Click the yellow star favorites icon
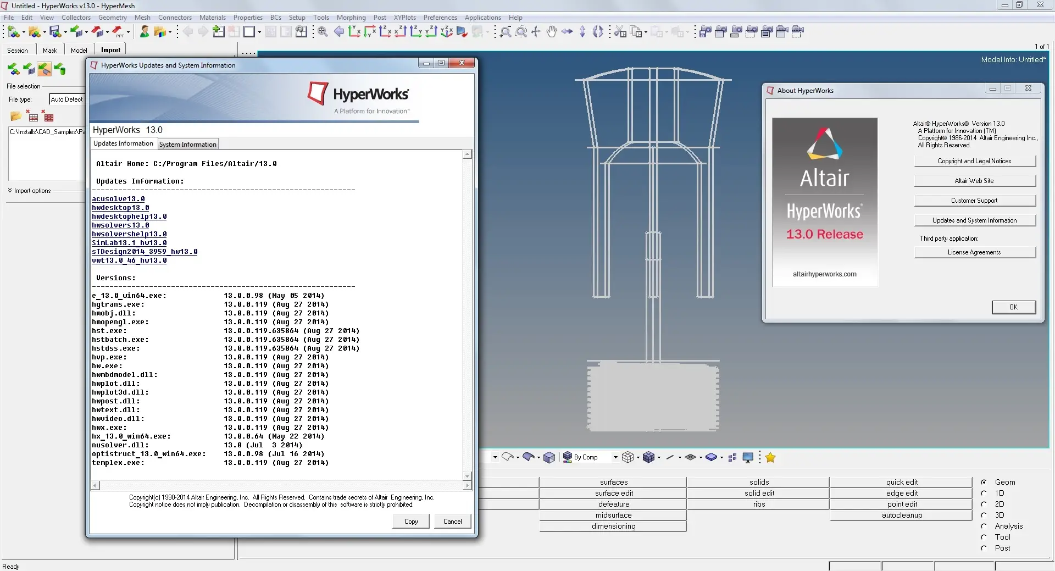The height and width of the screenshot is (571, 1055). [770, 457]
